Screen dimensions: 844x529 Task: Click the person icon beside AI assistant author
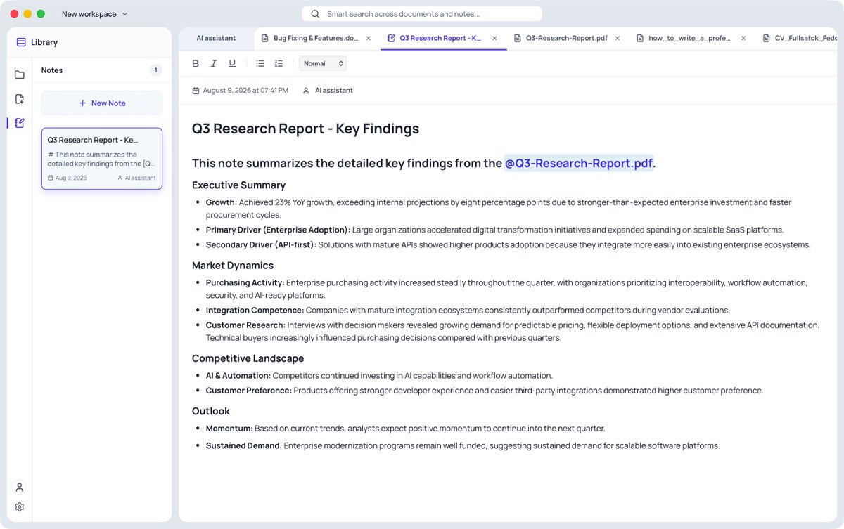point(306,91)
